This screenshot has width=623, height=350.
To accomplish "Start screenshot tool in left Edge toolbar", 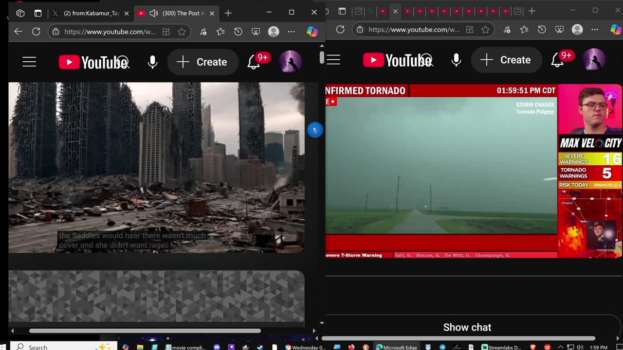I will tap(256, 32).
